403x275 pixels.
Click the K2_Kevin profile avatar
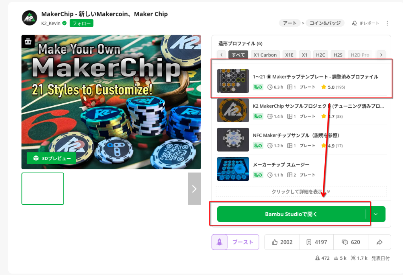(29, 18)
